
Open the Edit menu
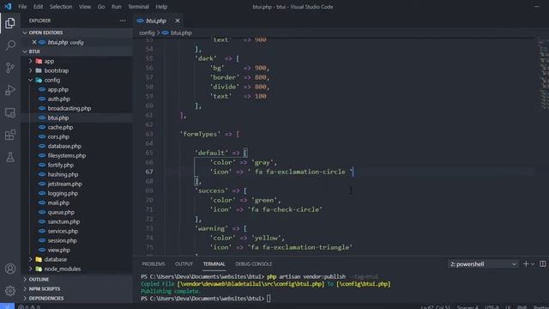tap(38, 7)
